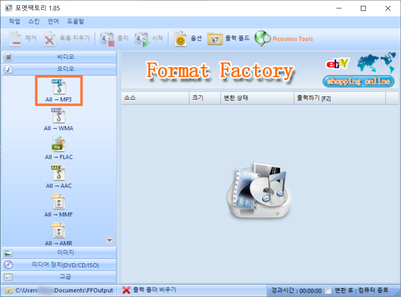Viewport: 401px width, 297px height.
Task: Select the All → WMA converter icon
Action: pyautogui.click(x=59, y=115)
